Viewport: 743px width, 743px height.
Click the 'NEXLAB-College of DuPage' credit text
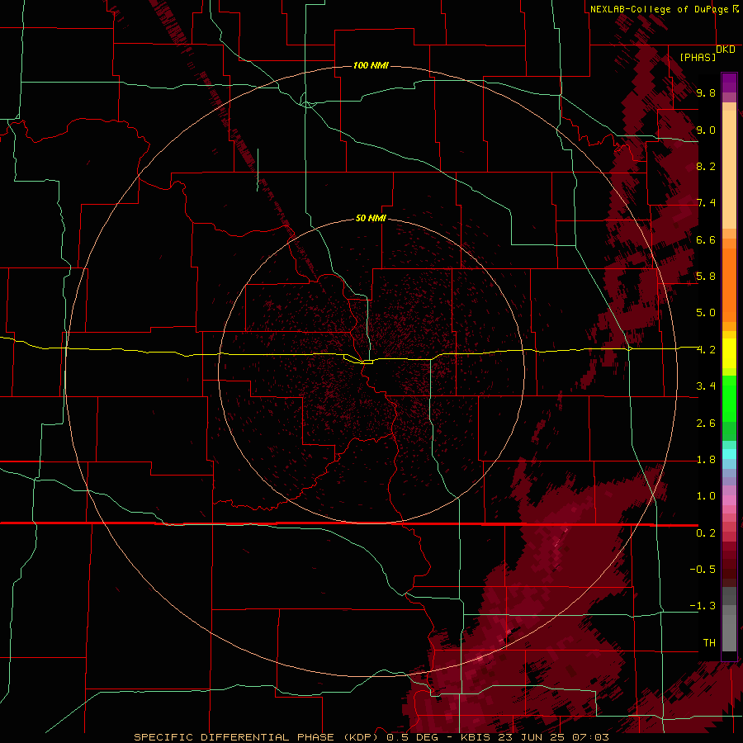(x=659, y=9)
